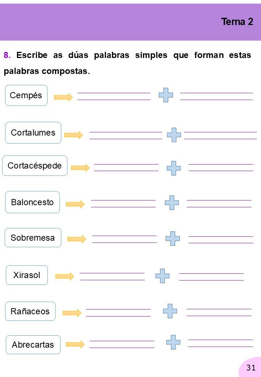The width and height of the screenshot is (261, 377).
Task: Select the Xirasol word box
Action: 27,275
